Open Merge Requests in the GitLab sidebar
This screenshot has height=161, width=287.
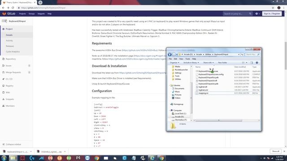point(13,72)
